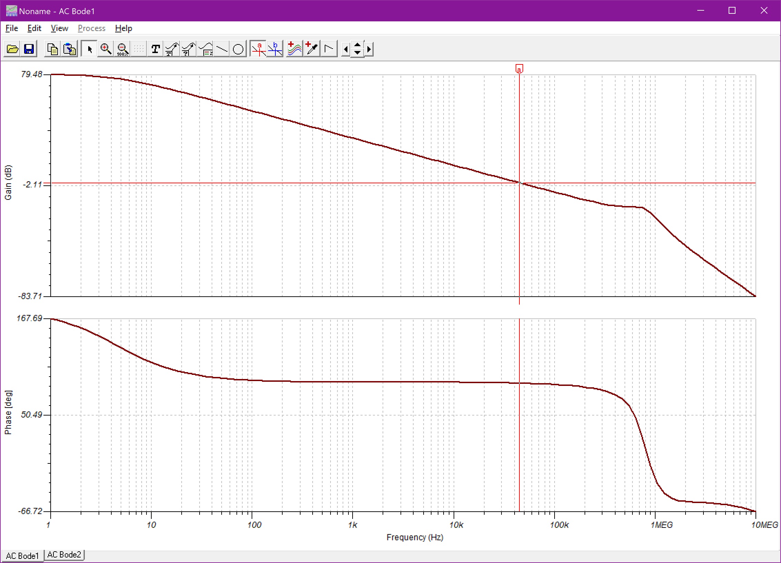Viewport: 781px width, 563px height.
Task: Click the -2.11 gain axis value
Action: click(32, 185)
